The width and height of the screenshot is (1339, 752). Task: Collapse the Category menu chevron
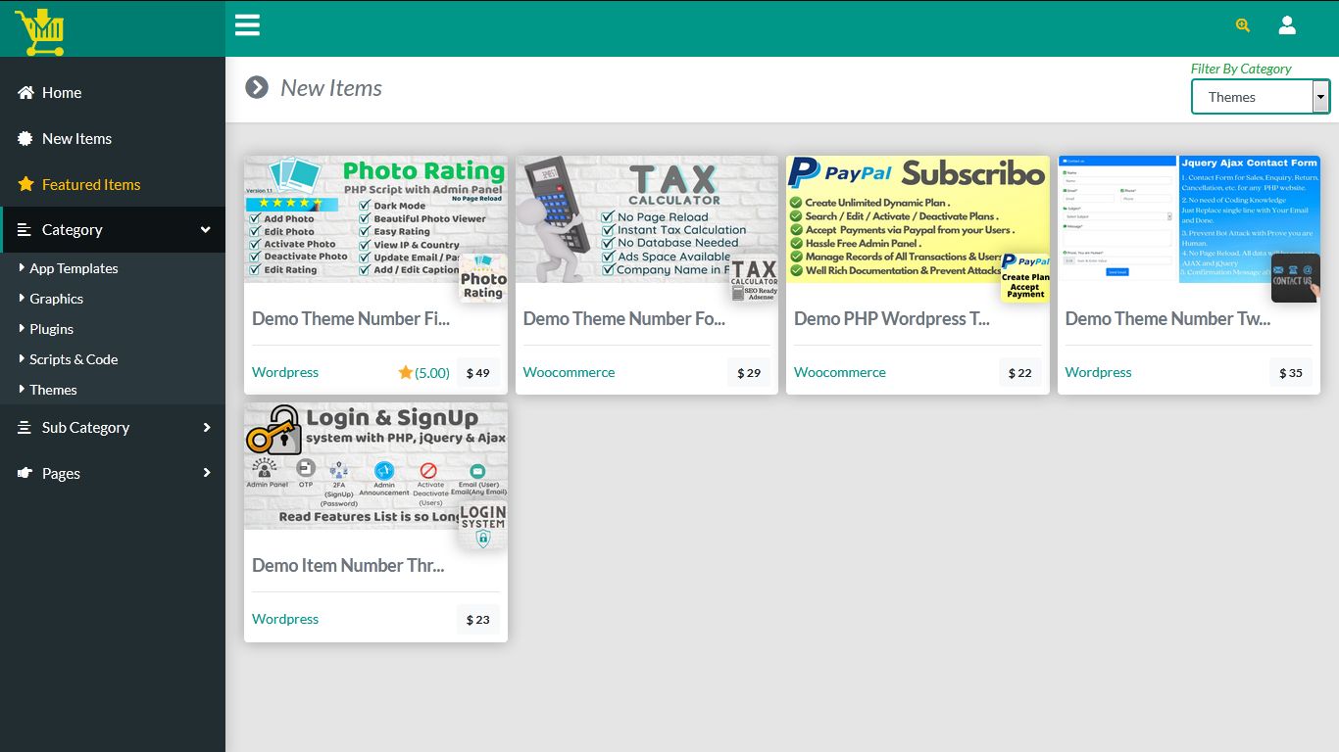pyautogui.click(x=206, y=230)
